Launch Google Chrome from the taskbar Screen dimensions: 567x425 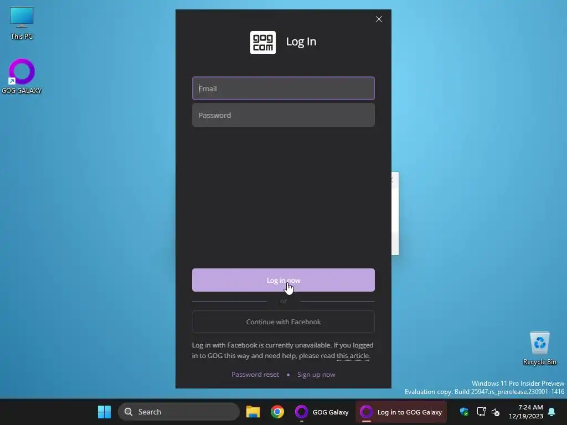pyautogui.click(x=277, y=412)
